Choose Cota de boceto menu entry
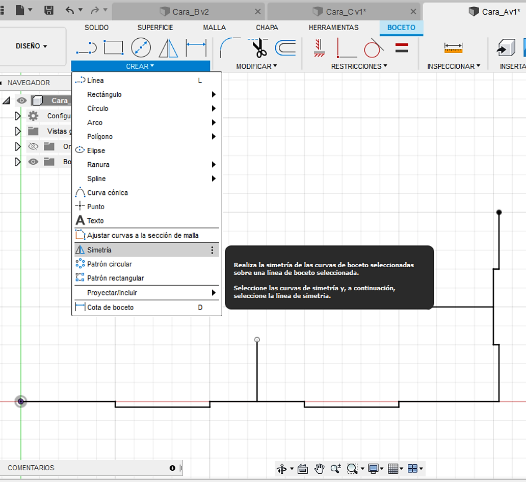The height and width of the screenshot is (482, 526). coord(147,308)
